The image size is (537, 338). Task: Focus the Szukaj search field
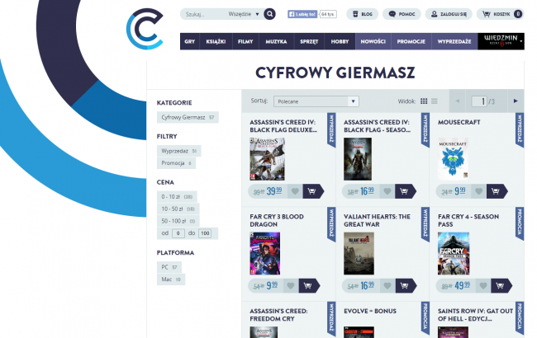coord(202,14)
